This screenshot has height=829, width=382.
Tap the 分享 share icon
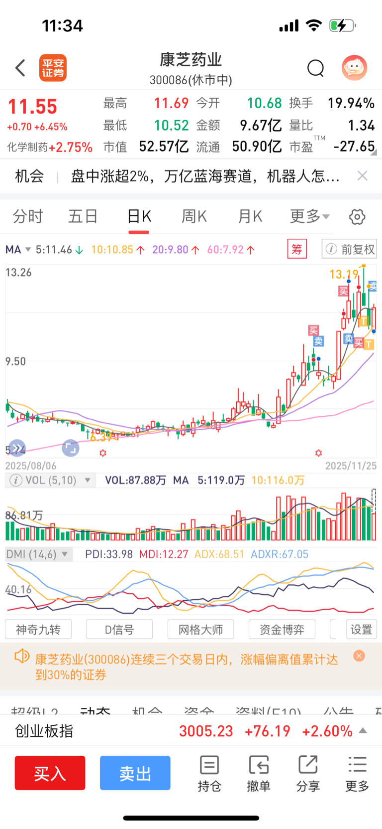tap(308, 774)
